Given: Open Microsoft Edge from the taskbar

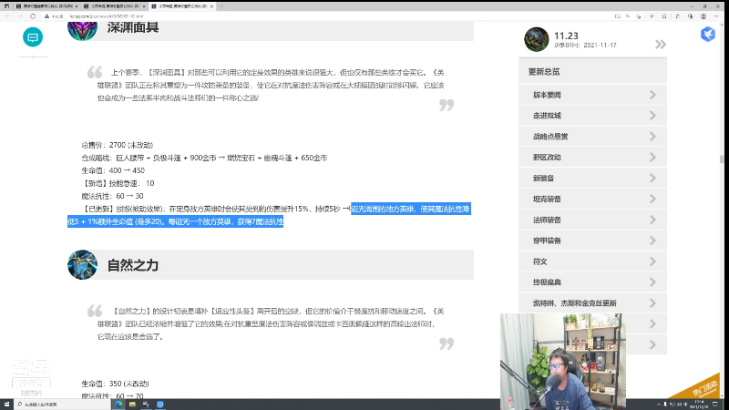Looking at the screenshot, I should point(118,405).
